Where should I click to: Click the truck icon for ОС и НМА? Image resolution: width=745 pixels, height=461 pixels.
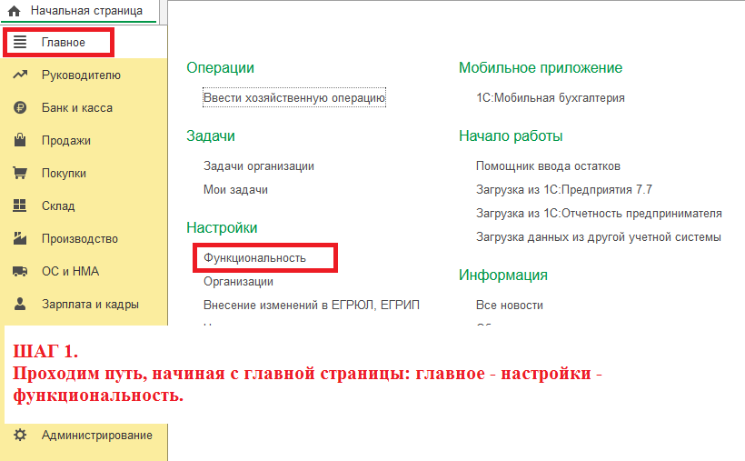coord(19,271)
